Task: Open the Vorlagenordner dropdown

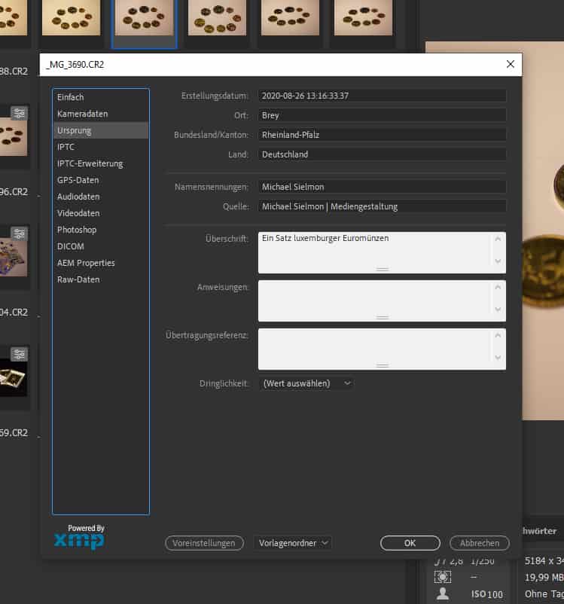Action: click(x=293, y=543)
